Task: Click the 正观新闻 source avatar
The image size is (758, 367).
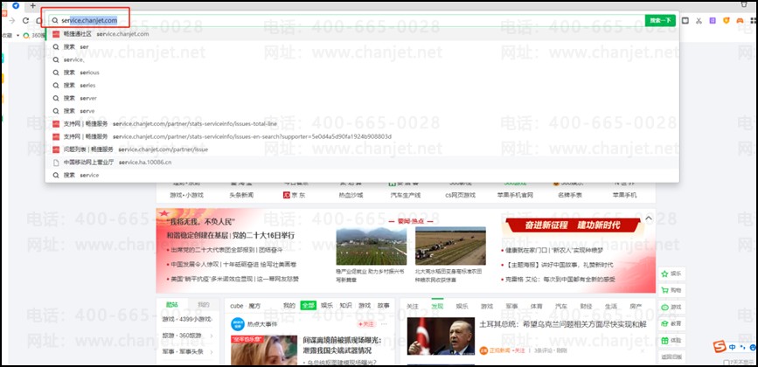Action: click(x=483, y=350)
